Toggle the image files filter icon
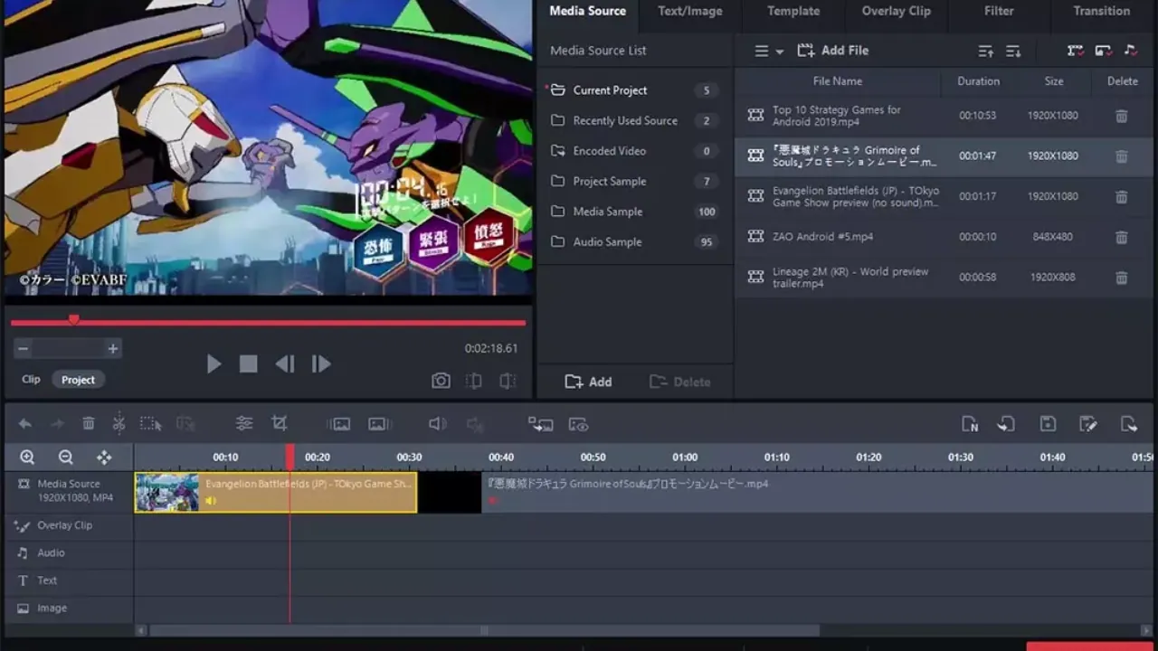Viewport: 1158px width, 651px height. click(x=1103, y=51)
